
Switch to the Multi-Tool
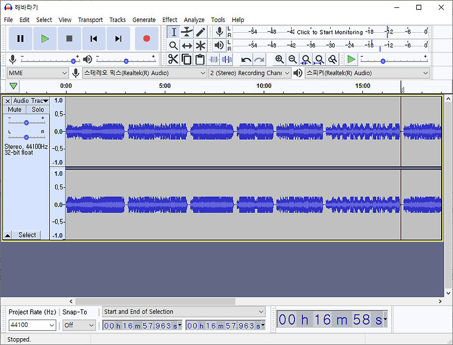tap(199, 45)
